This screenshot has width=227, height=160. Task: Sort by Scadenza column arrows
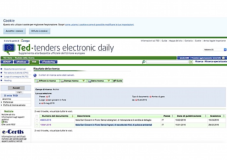pos(224,116)
